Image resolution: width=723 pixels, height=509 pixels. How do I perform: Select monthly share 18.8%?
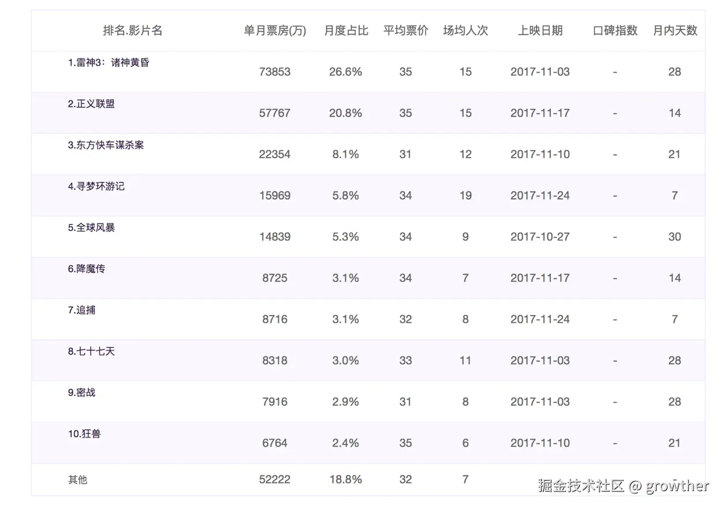click(346, 480)
